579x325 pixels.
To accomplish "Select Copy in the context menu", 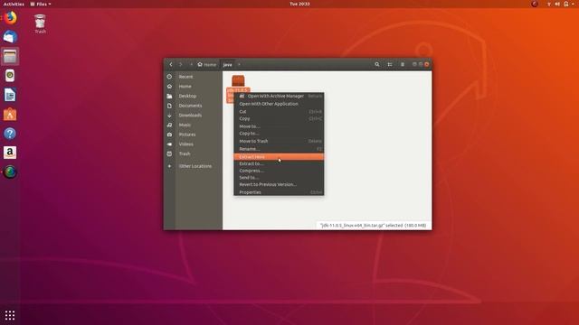I will (279, 118).
